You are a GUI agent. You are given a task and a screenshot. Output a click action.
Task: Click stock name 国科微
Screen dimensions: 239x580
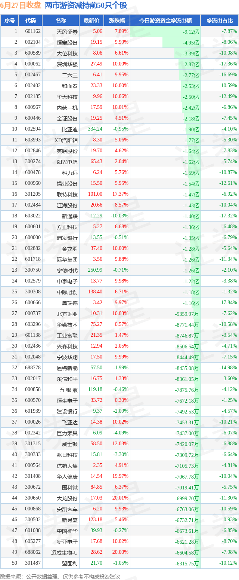70,487
